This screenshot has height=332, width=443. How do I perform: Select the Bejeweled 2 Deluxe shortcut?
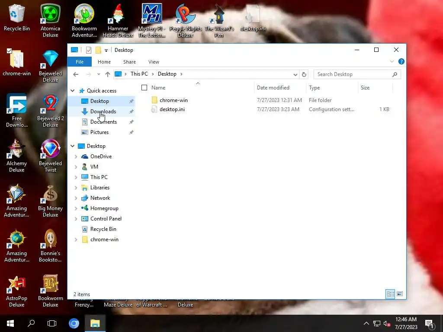[50, 111]
